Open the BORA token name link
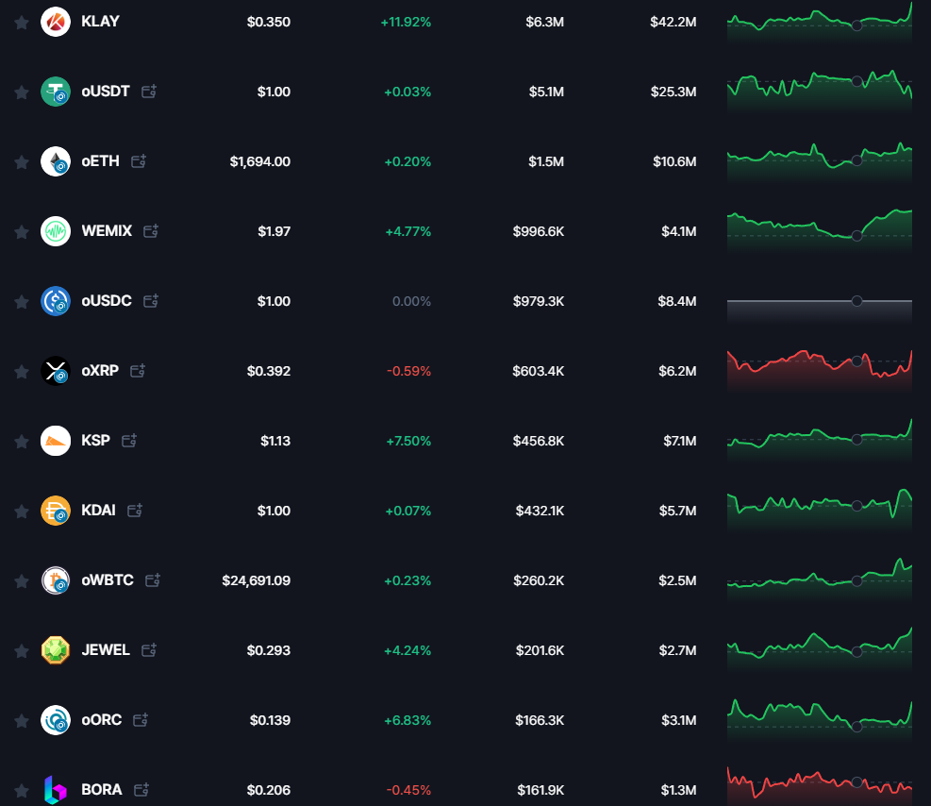The height and width of the screenshot is (806, 931). coord(102,789)
